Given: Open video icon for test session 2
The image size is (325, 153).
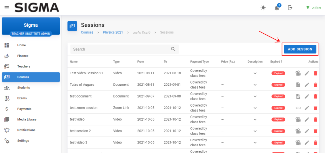Looking at the screenshot, I should pyautogui.click(x=298, y=131).
